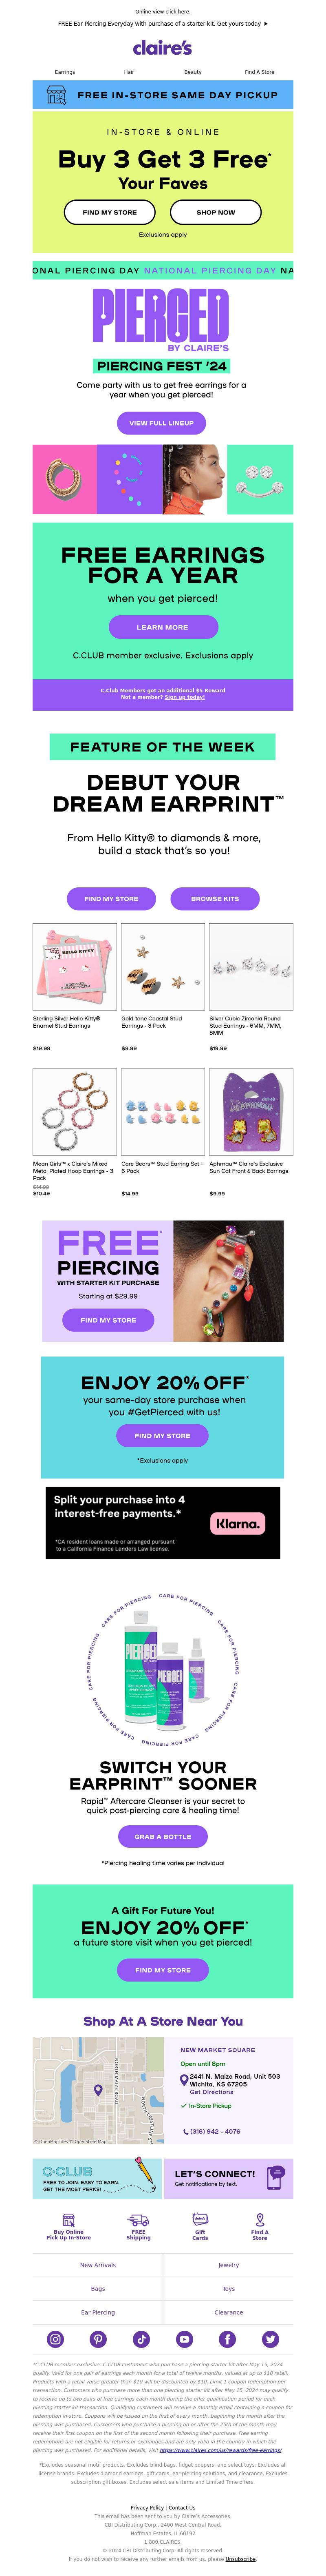Click the Find A Store pin icon

(x=260, y=2219)
